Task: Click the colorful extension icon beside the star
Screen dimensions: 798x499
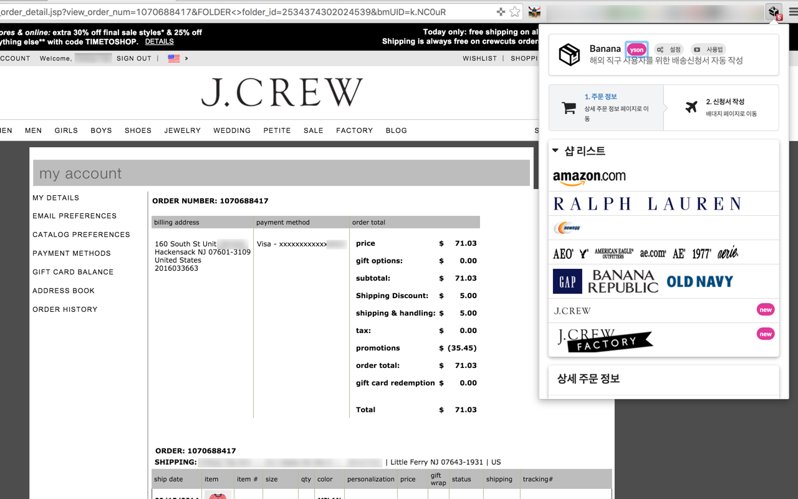Action: 534,12
